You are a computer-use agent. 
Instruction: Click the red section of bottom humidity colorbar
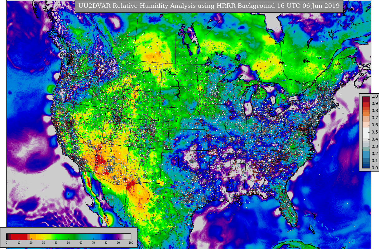coord(19,237)
